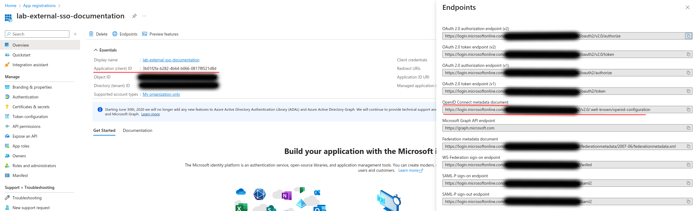Copy the OAuth 2.0 token endpoint (v2) URL
Image resolution: width=695 pixels, height=211 pixels.
689,54
